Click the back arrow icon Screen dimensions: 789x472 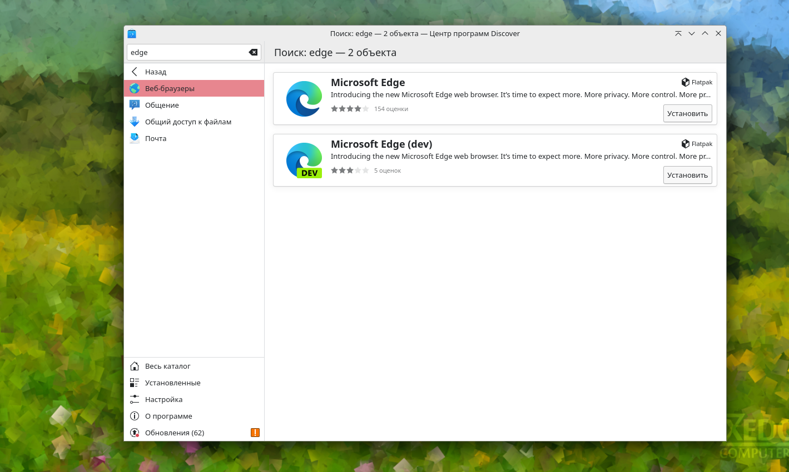135,72
